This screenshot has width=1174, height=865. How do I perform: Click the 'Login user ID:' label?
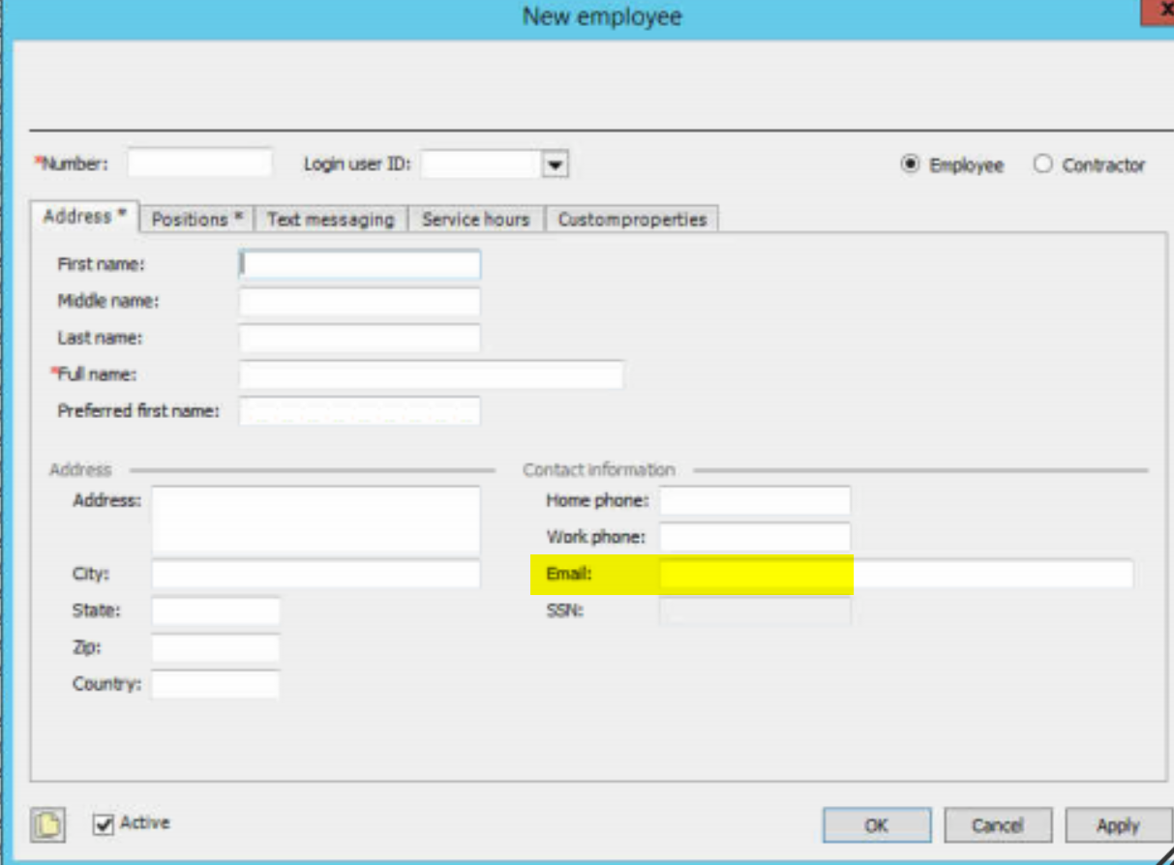coord(357,164)
